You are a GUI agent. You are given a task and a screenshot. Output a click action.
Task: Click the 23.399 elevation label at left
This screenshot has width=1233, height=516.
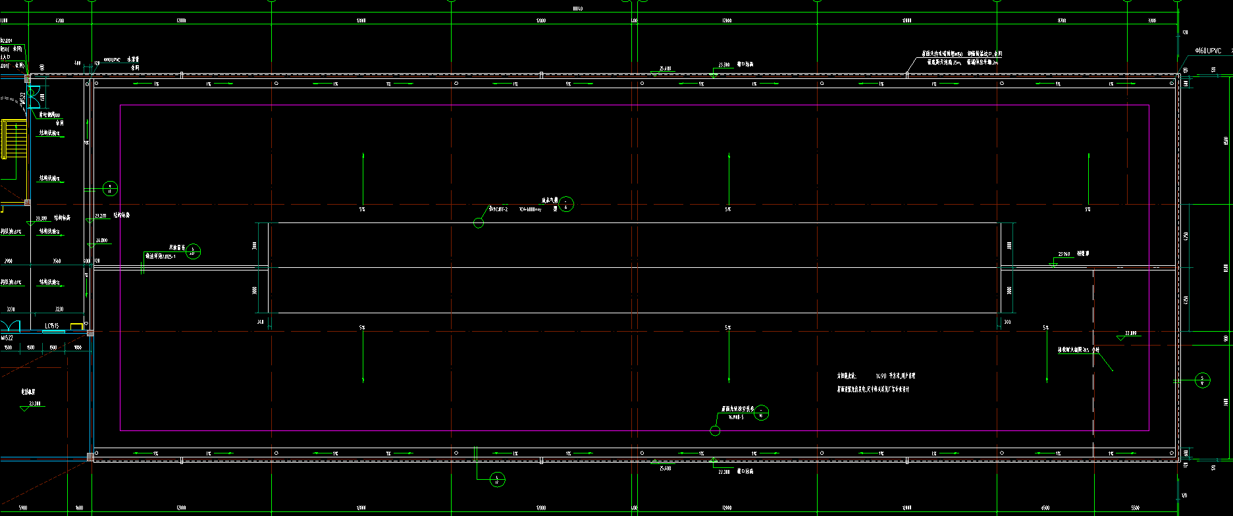tap(41, 219)
